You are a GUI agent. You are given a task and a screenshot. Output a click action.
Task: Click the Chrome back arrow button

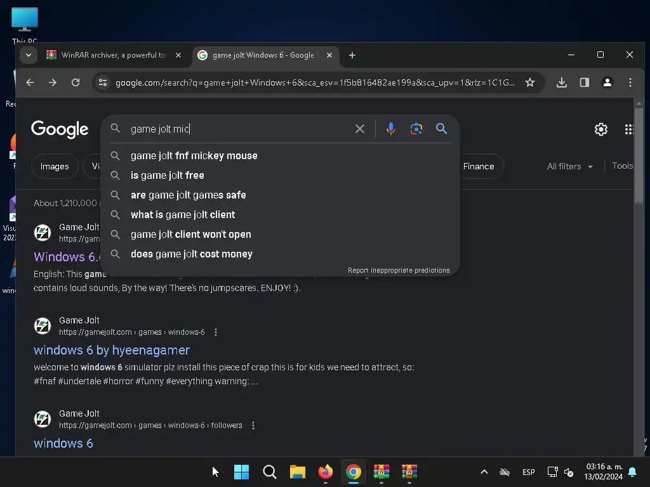point(30,82)
